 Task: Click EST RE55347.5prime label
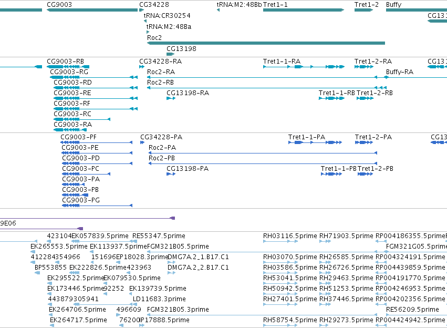(x=159, y=236)
